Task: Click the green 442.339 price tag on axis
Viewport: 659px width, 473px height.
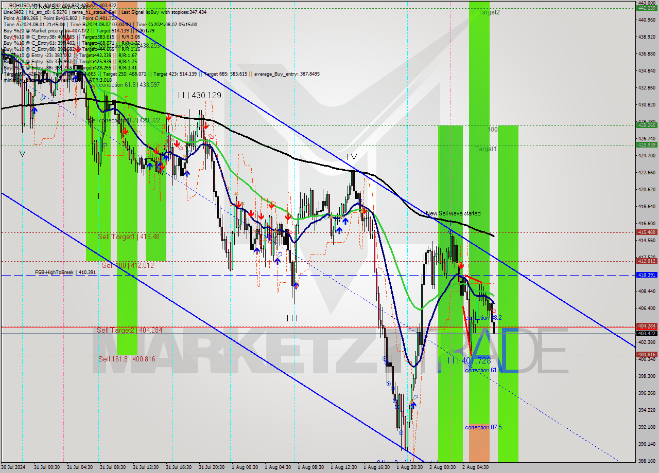Action: (647, 8)
